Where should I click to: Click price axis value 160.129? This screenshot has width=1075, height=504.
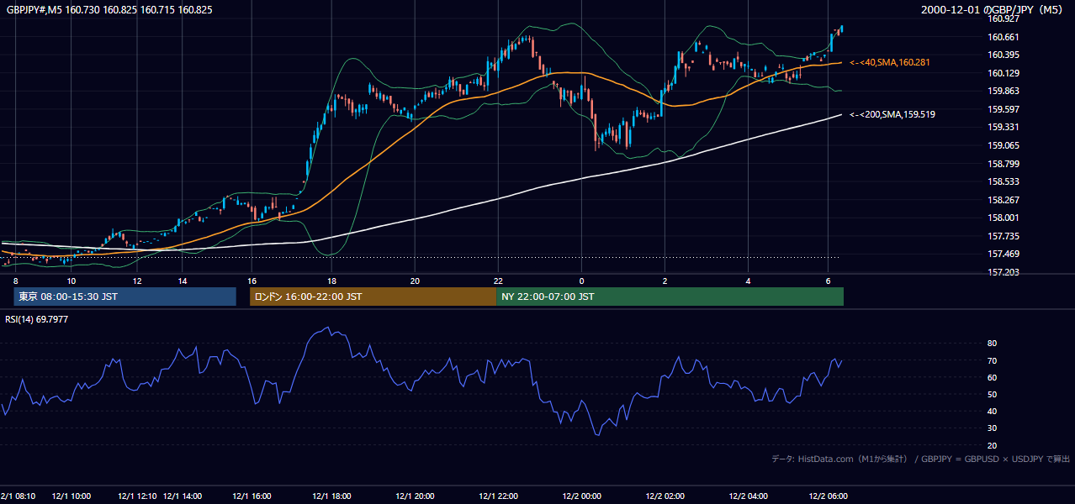(x=1004, y=73)
